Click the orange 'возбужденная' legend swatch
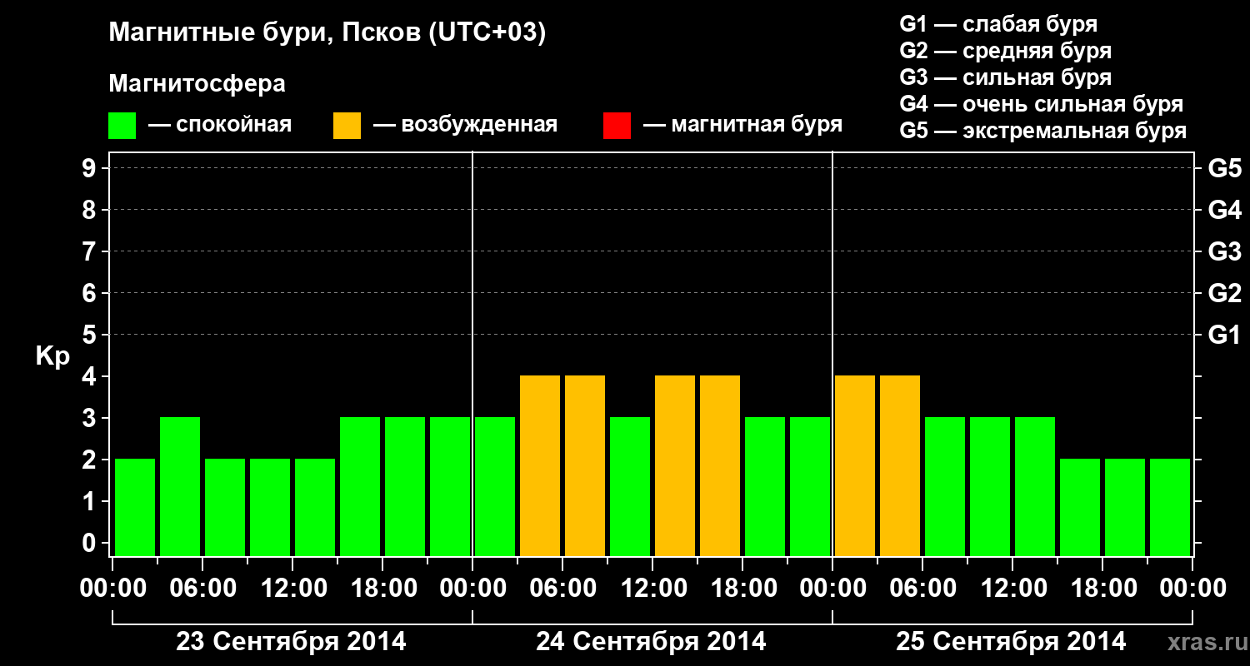Viewport: 1250px width, 666px height. click(347, 126)
